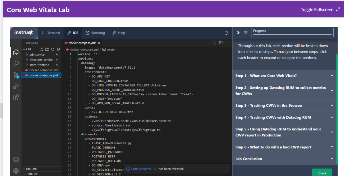Expand the ads-service folder
The width and height of the screenshot is (344, 176).
[x=37, y=55]
